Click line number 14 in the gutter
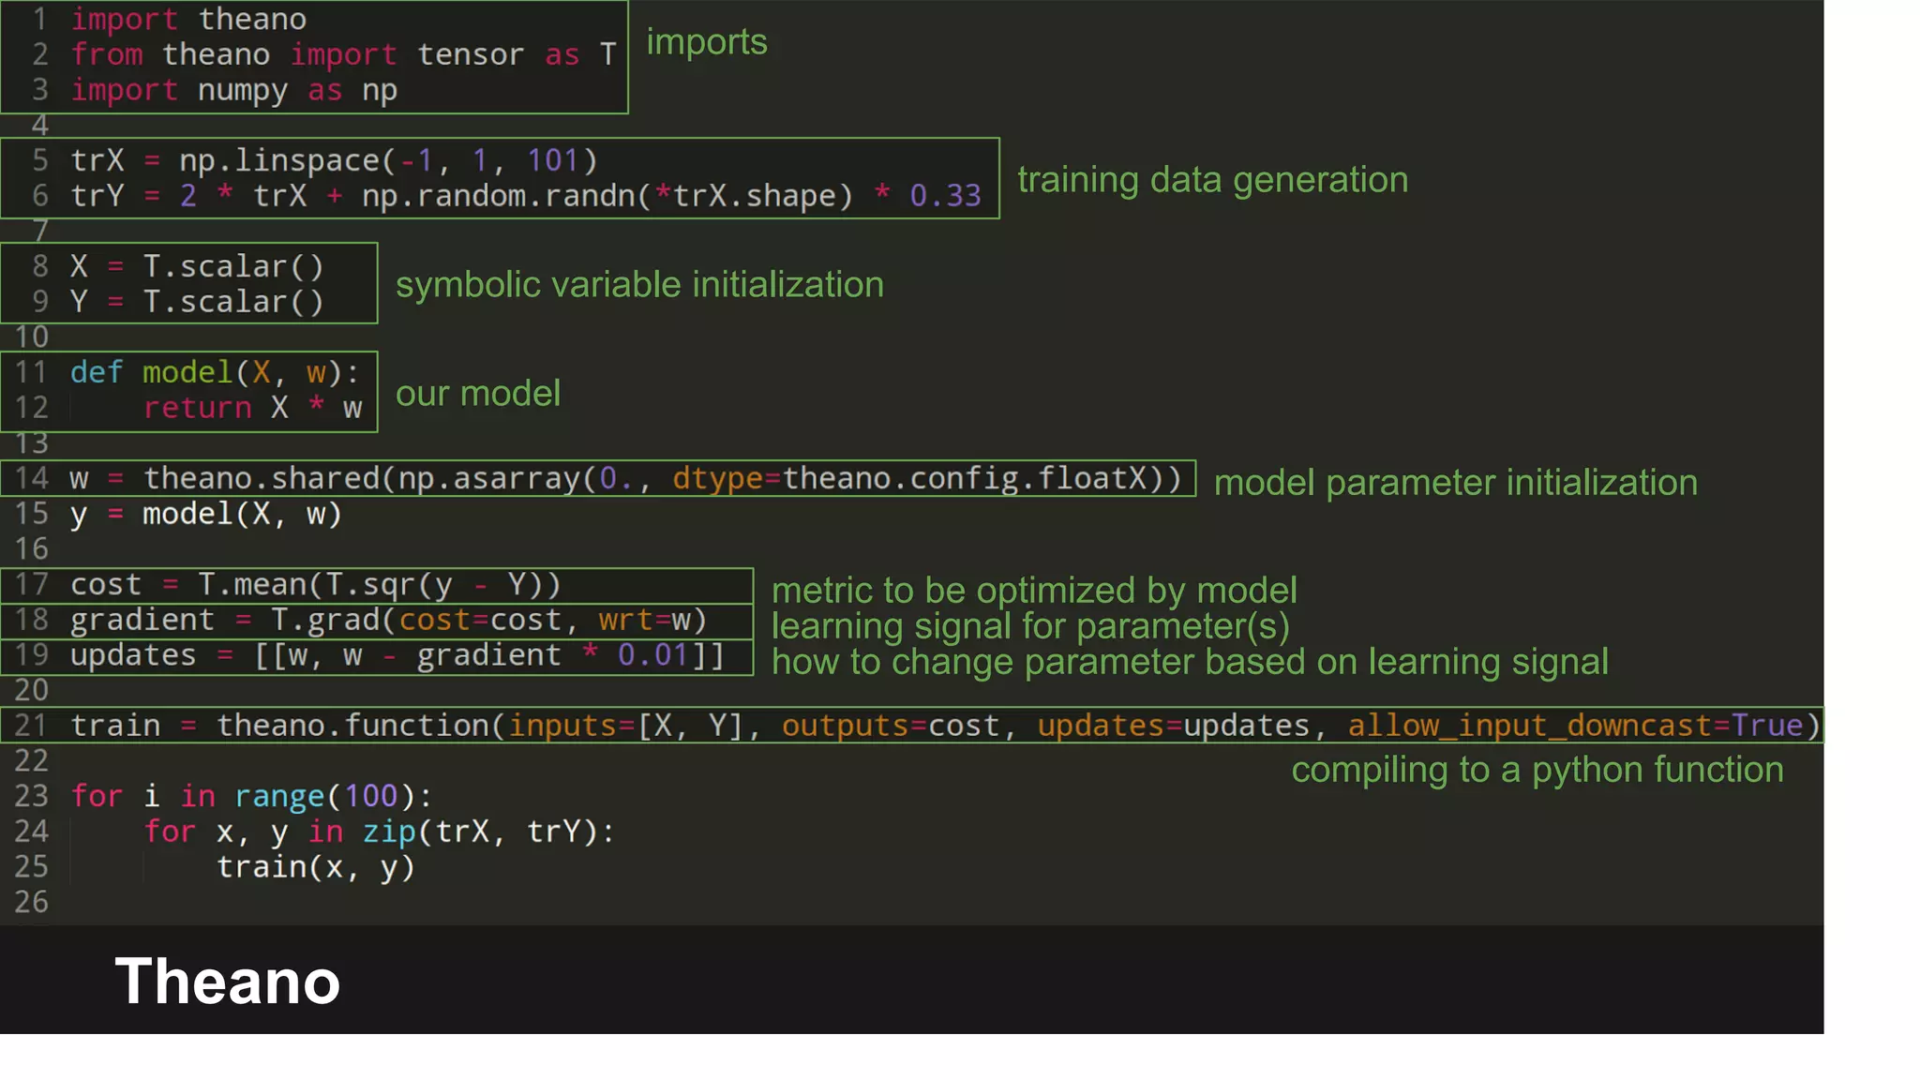 point(31,479)
